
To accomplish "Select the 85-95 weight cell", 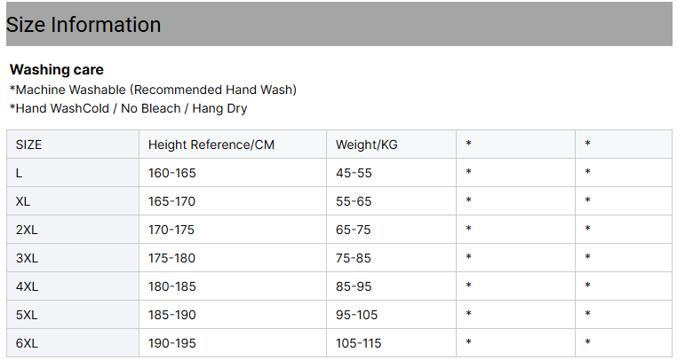I will coord(392,286).
